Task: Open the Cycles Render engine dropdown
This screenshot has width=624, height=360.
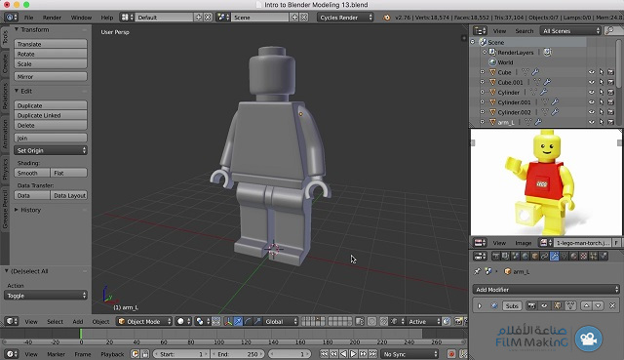Action: coord(345,18)
